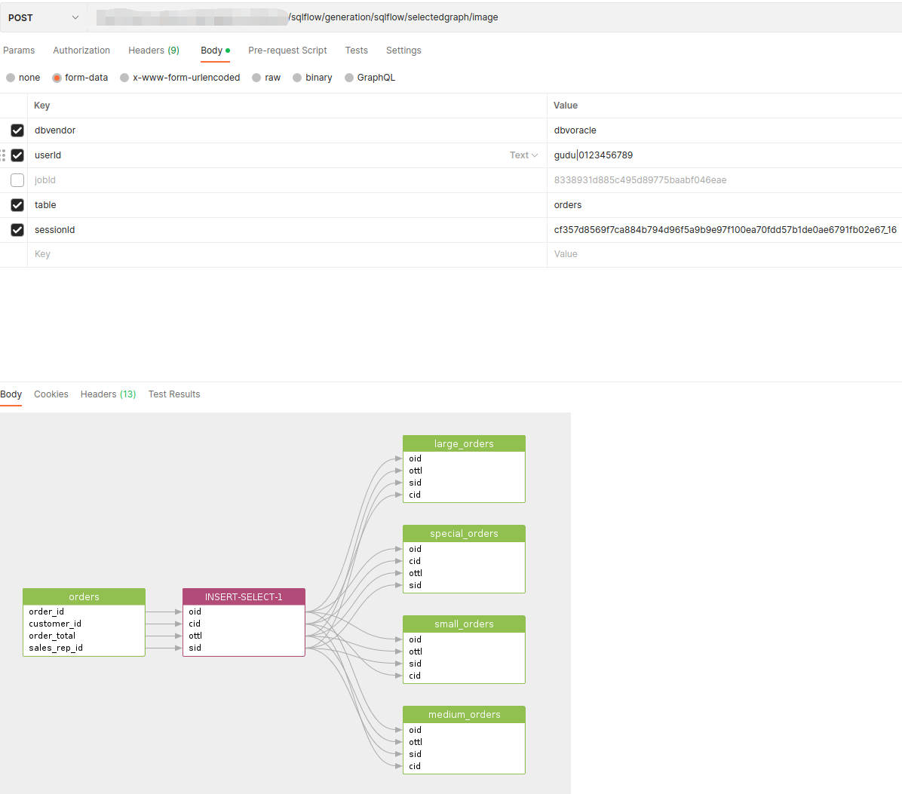Select the none body option
Viewport: 902px width, 794px height.
[x=11, y=78]
